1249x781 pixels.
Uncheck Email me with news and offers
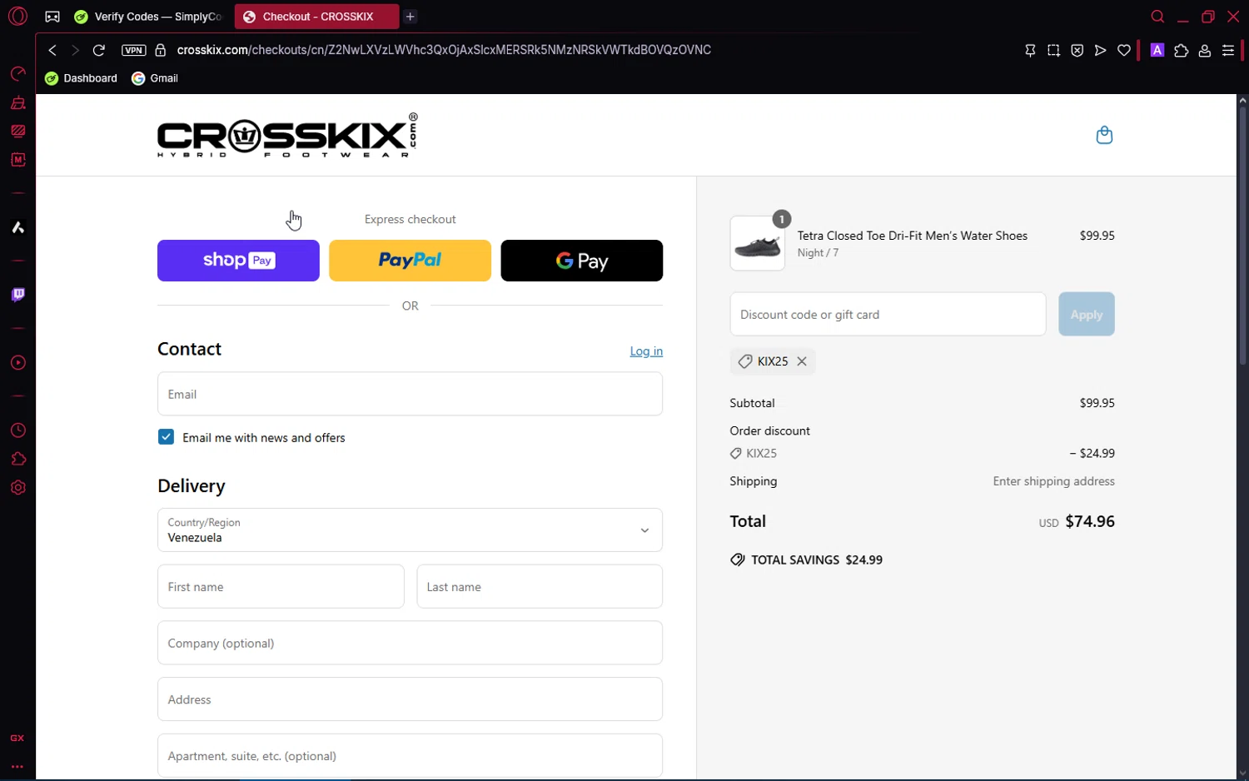click(166, 437)
